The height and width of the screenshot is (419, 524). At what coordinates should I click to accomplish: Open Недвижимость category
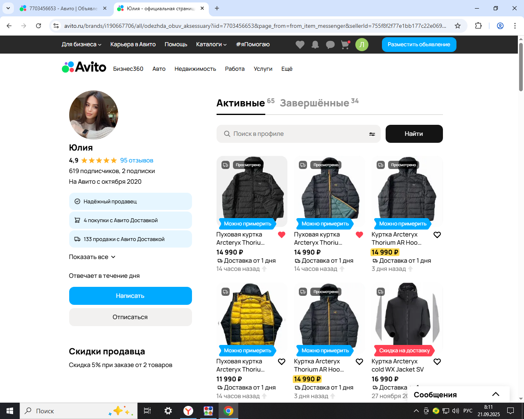(x=195, y=69)
